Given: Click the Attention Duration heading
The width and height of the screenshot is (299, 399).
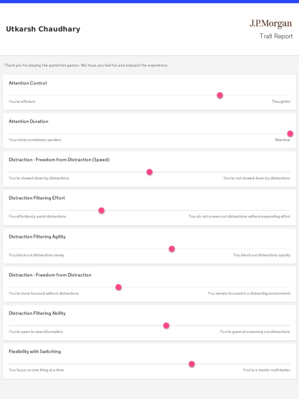Looking at the screenshot, I should (28, 122).
